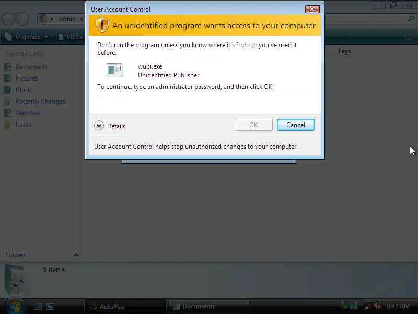418x314 pixels.
Task: Select Documents taskbar button
Action: pyautogui.click(x=207, y=307)
